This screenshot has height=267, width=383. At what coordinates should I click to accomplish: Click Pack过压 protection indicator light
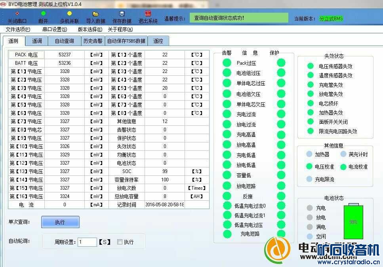click(x=281, y=63)
